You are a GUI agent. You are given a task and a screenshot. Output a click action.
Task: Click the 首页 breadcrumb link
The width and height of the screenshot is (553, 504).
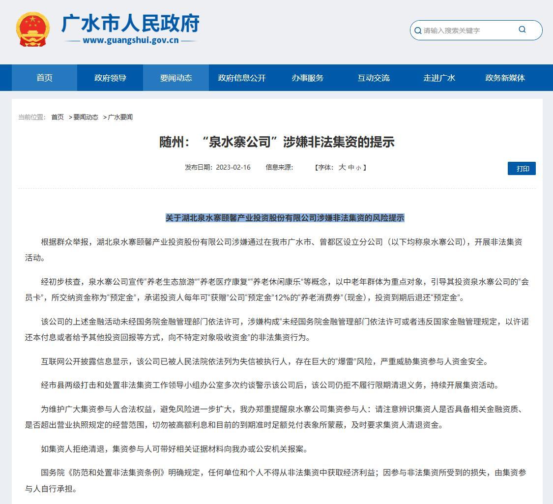[58, 117]
